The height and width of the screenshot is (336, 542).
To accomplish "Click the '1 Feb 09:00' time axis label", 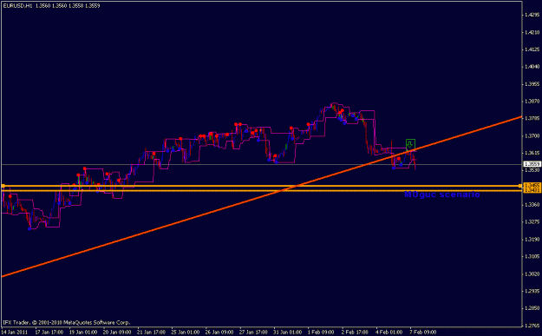I will [321, 333].
